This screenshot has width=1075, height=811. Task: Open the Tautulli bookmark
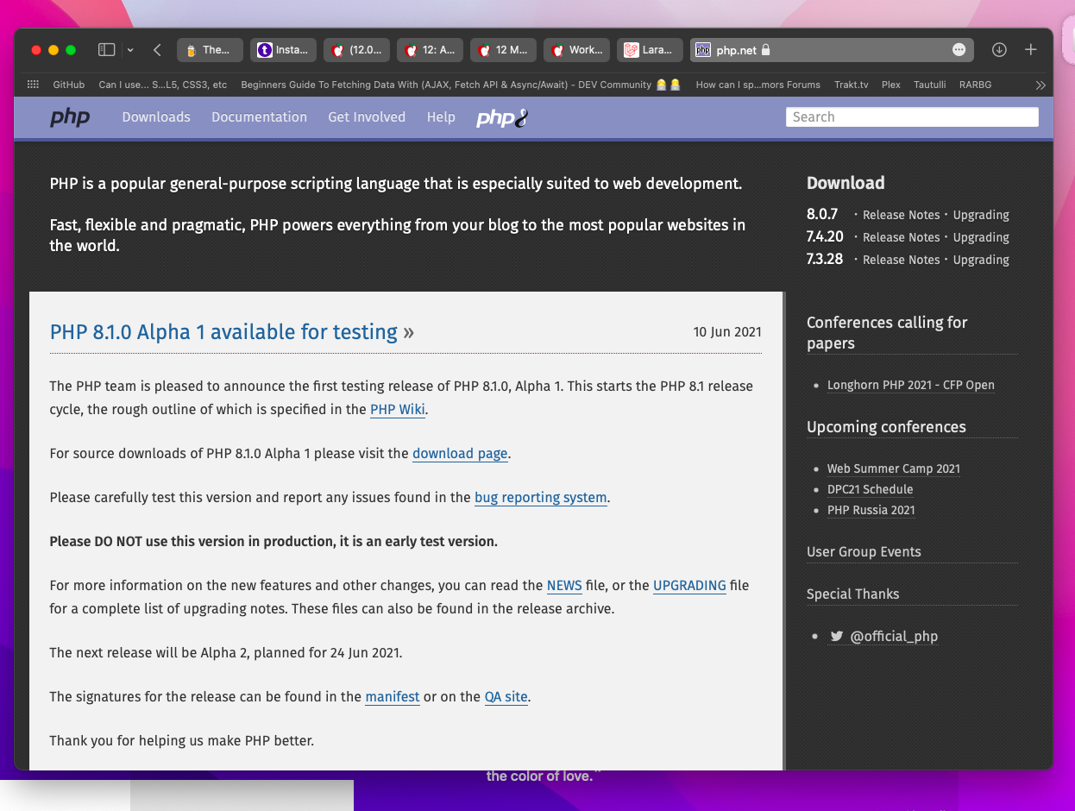[930, 85]
